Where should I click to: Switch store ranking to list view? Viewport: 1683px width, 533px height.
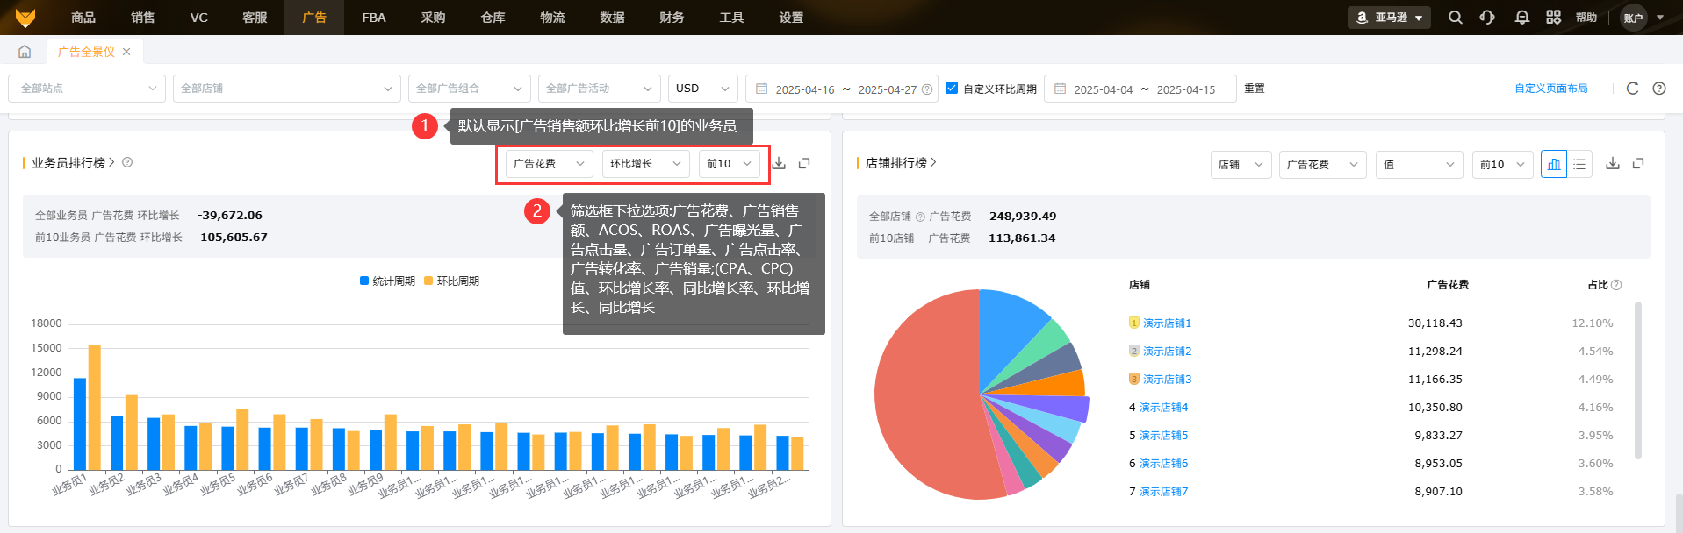(x=1579, y=164)
